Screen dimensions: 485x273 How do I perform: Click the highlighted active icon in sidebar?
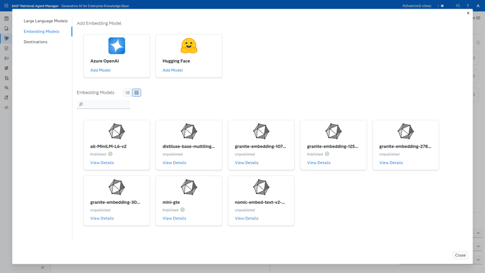[6, 38]
